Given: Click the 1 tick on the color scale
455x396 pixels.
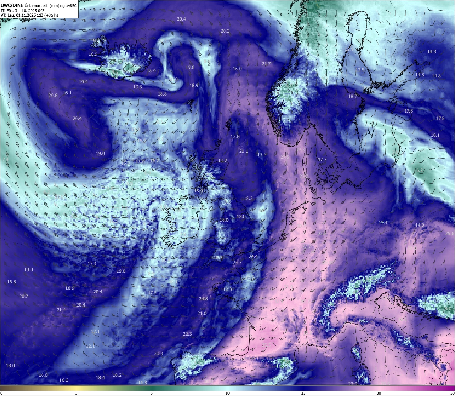Looking at the screenshot, I should tap(76, 393).
